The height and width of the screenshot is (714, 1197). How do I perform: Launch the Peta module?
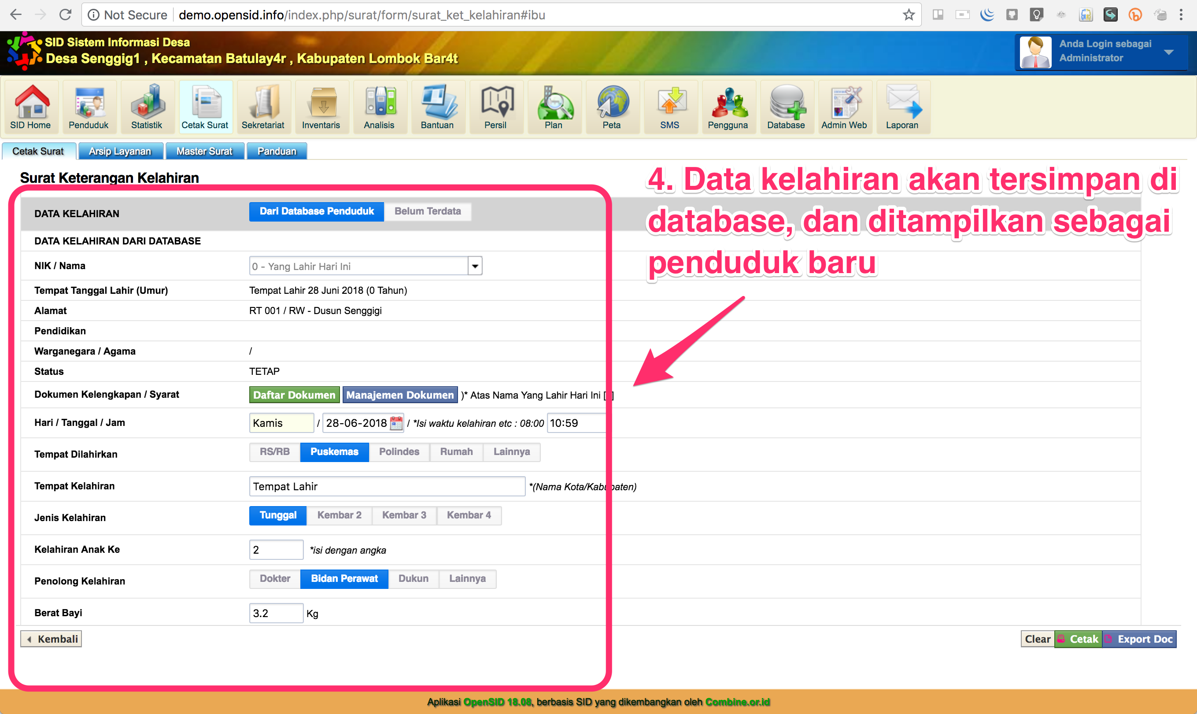click(612, 106)
